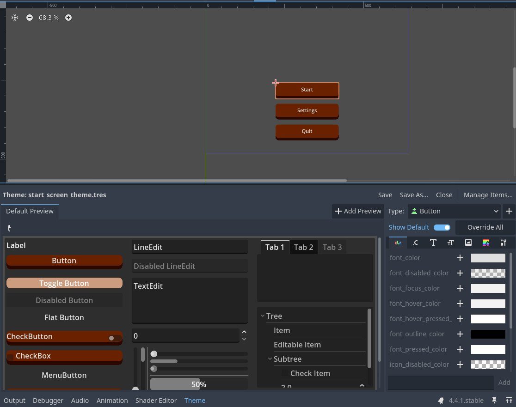Collapse the Subtree item in the preview tree
Viewport: 516px width, 407px height.
point(270,359)
